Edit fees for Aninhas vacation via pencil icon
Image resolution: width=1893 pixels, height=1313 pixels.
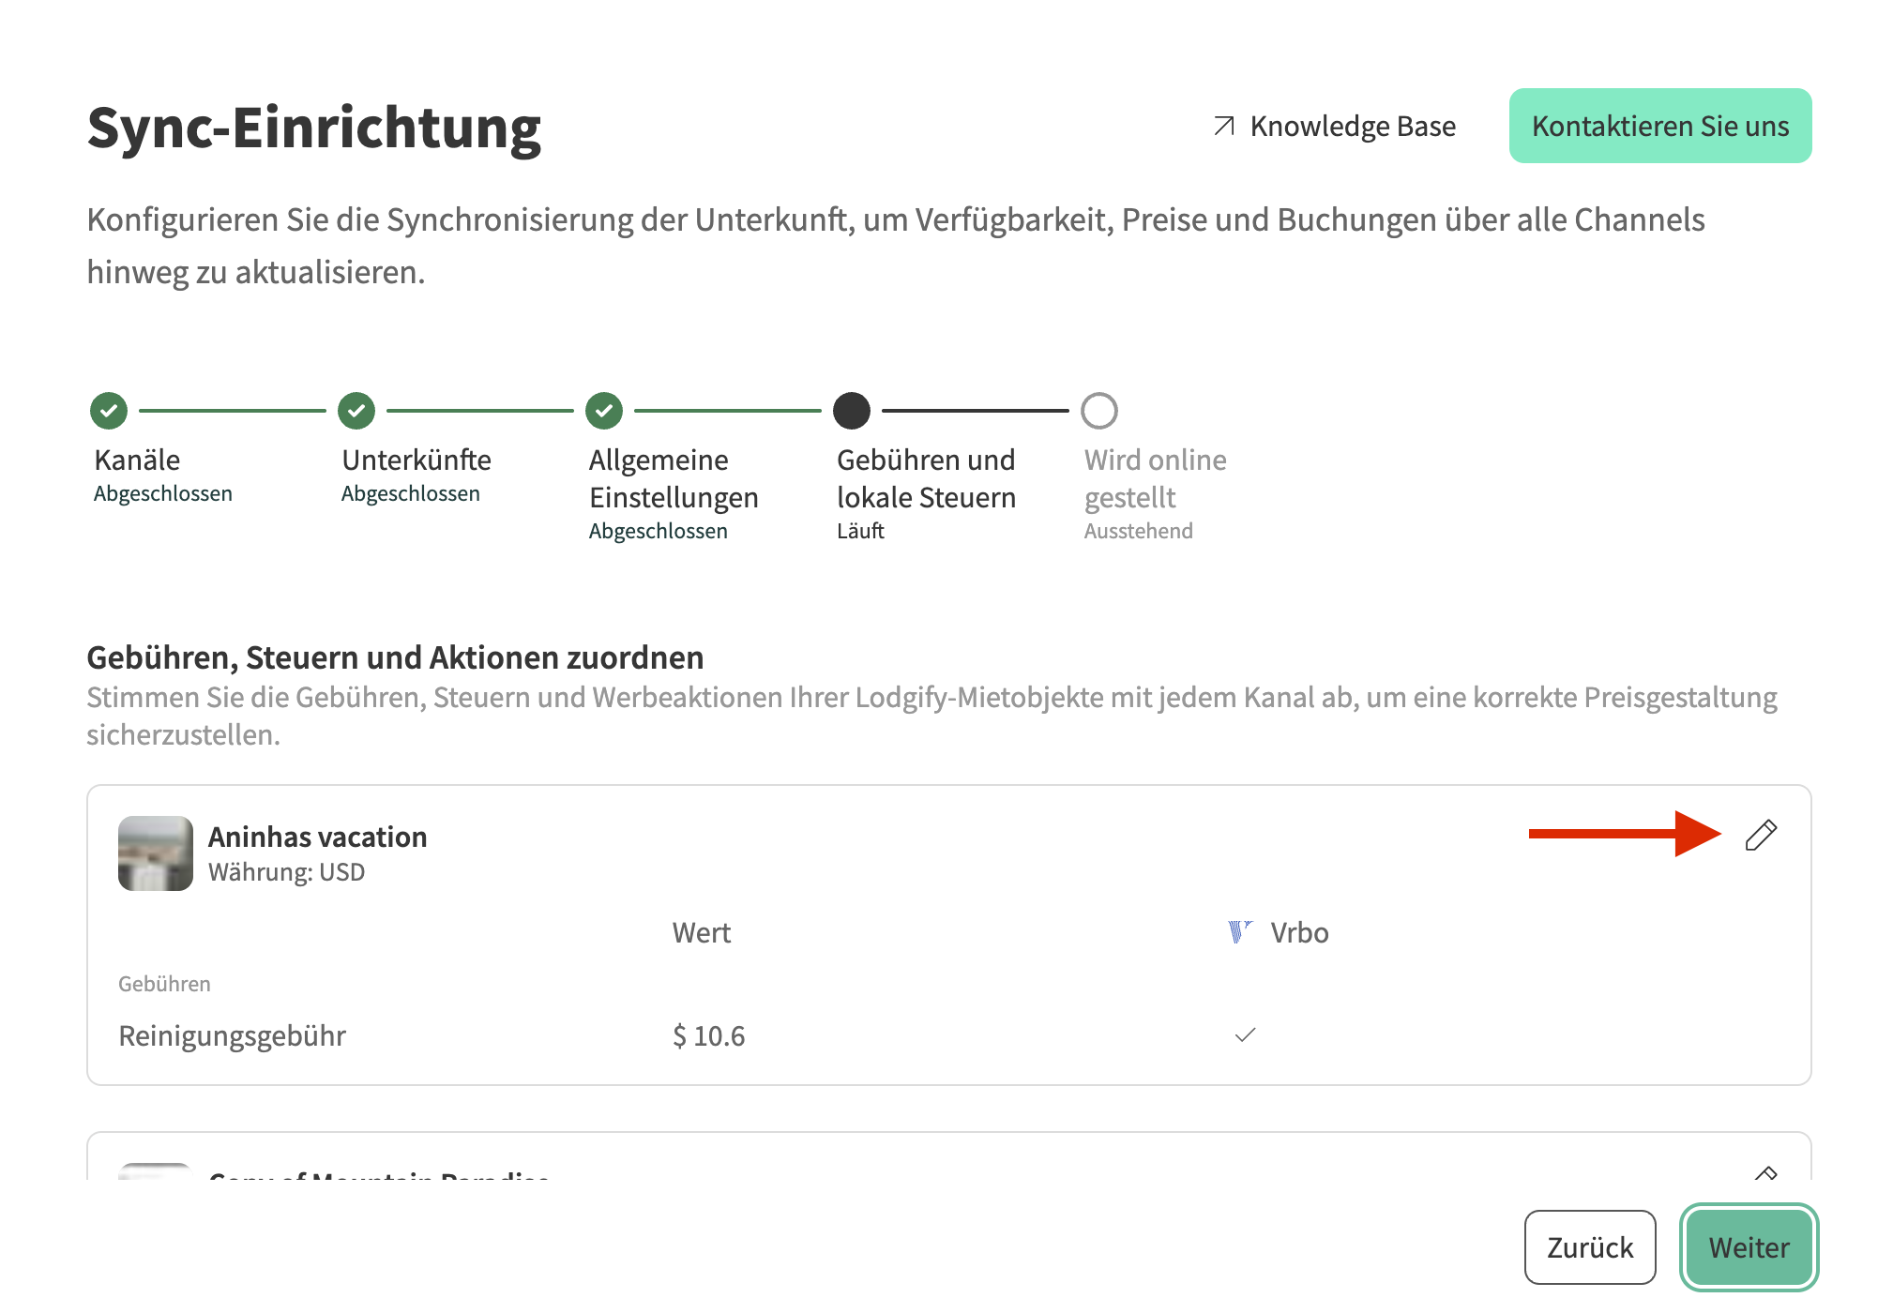(1761, 835)
